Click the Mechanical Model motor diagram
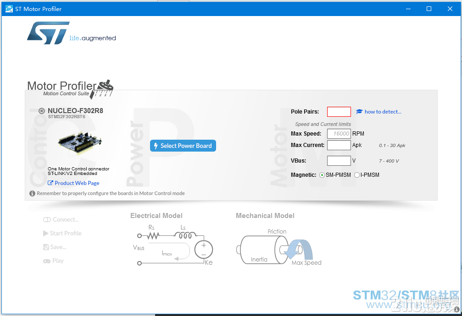 tap(279, 247)
